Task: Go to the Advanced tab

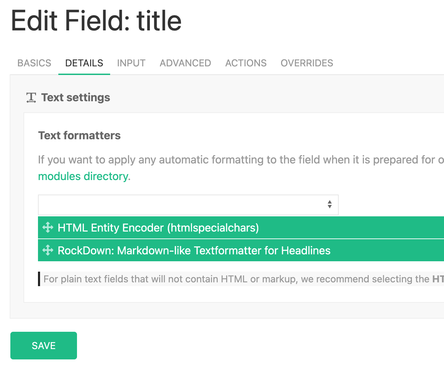Action: point(185,63)
